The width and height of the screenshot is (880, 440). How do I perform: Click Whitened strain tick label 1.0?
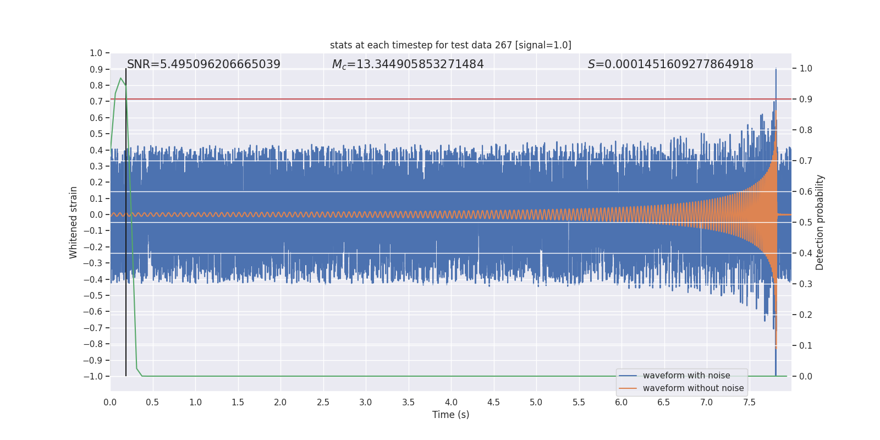click(x=96, y=53)
